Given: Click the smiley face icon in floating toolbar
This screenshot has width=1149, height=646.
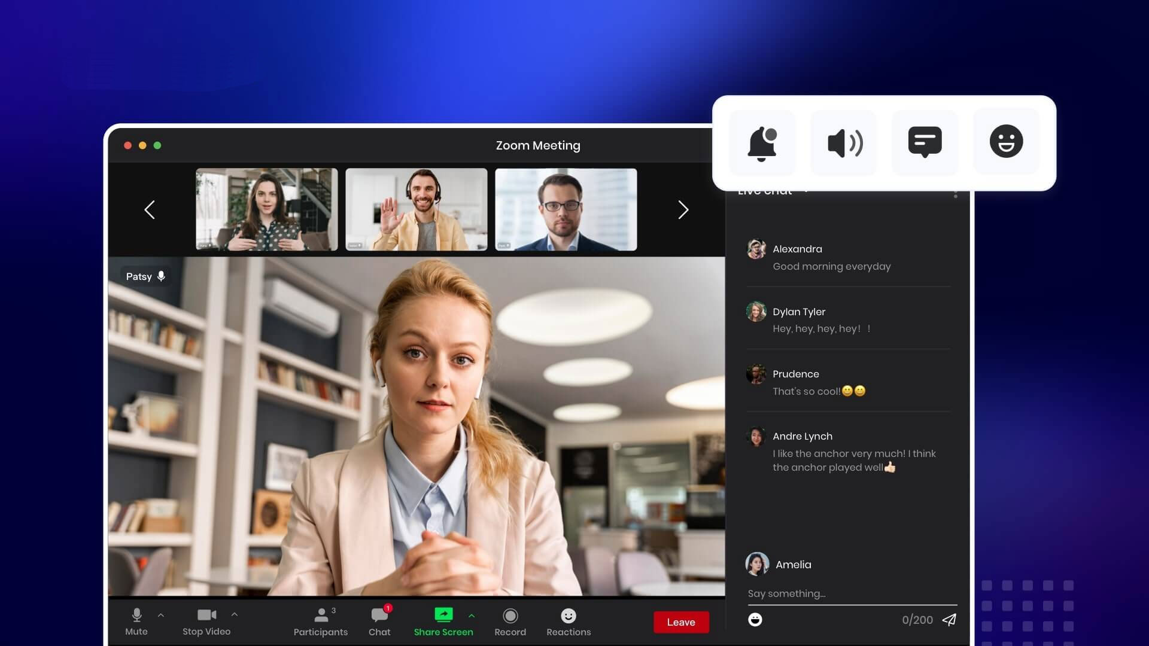Looking at the screenshot, I should 1007,142.
